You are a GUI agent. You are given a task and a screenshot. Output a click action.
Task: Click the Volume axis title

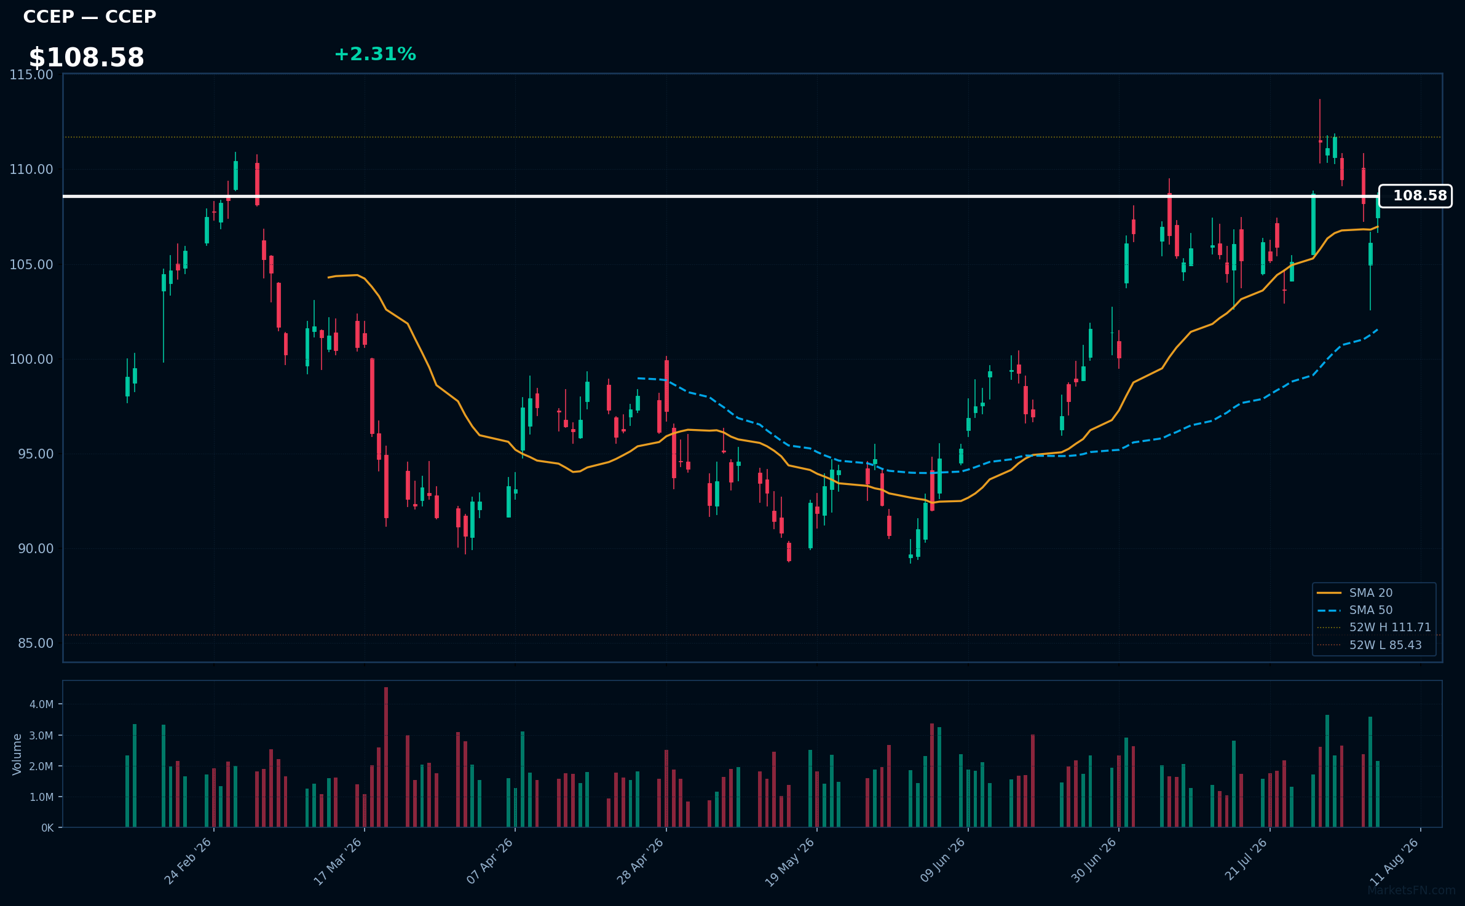tap(17, 754)
